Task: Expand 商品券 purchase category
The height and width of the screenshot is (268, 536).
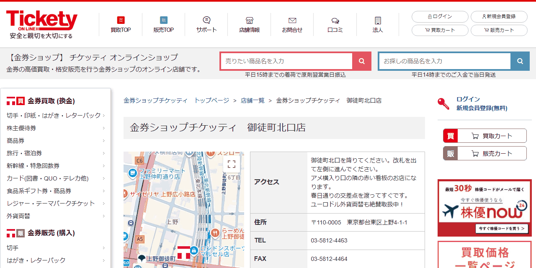Action: (x=56, y=140)
